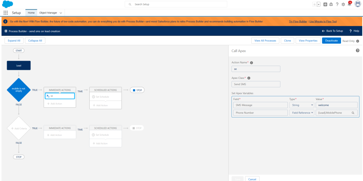Click the 'welcome' value field
Image resolution: width=363 pixels, height=181 pixels.
coord(337,105)
